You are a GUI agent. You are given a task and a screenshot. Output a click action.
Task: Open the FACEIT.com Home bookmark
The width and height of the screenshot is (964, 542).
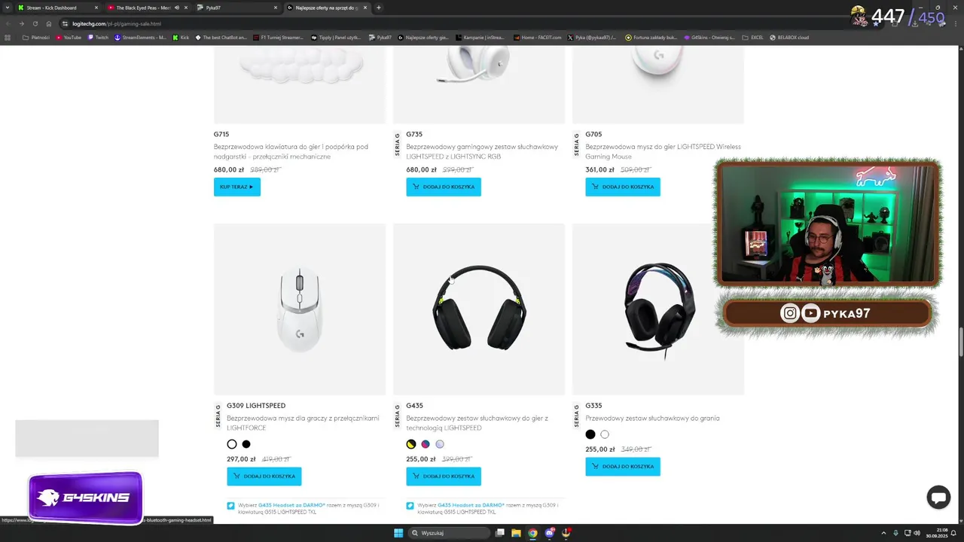point(538,37)
